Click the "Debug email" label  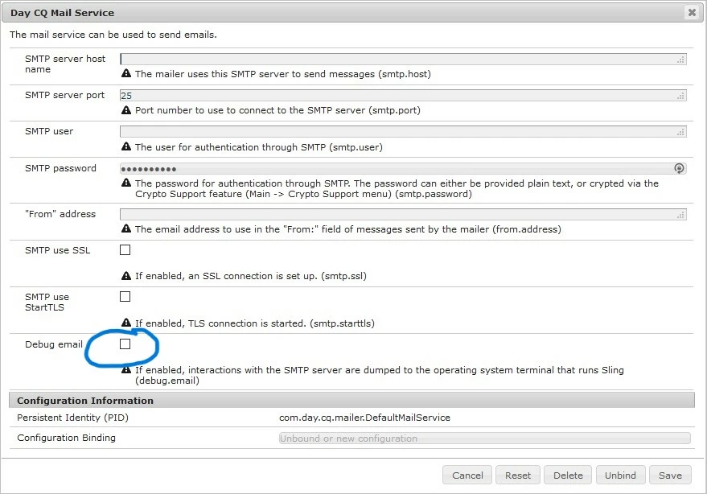pos(54,344)
